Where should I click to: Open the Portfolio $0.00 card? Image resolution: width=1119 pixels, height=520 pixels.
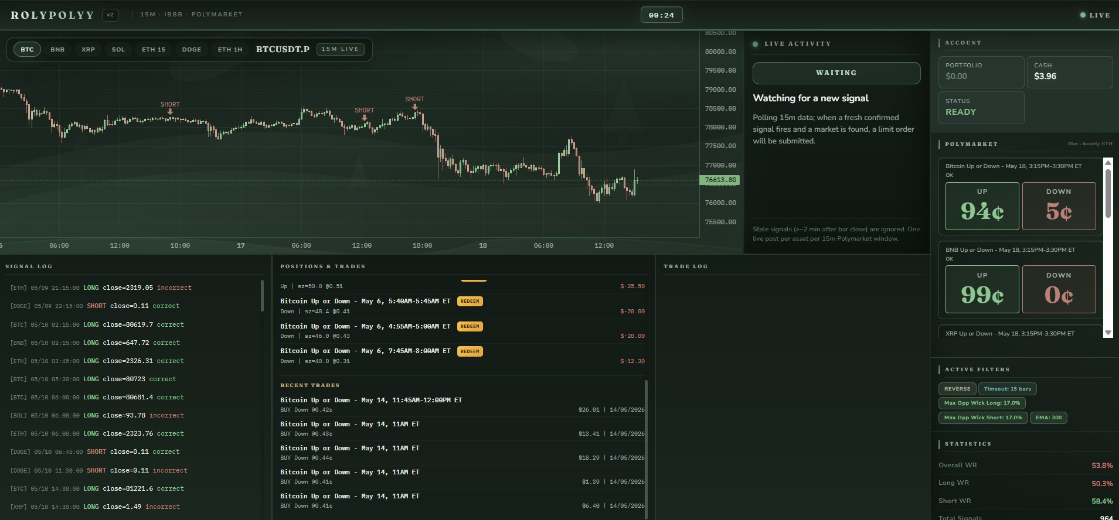[981, 72]
